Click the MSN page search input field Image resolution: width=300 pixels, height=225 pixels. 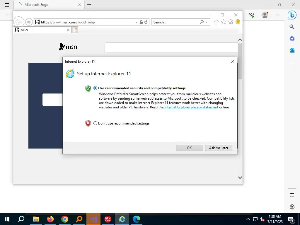coord(171,47)
